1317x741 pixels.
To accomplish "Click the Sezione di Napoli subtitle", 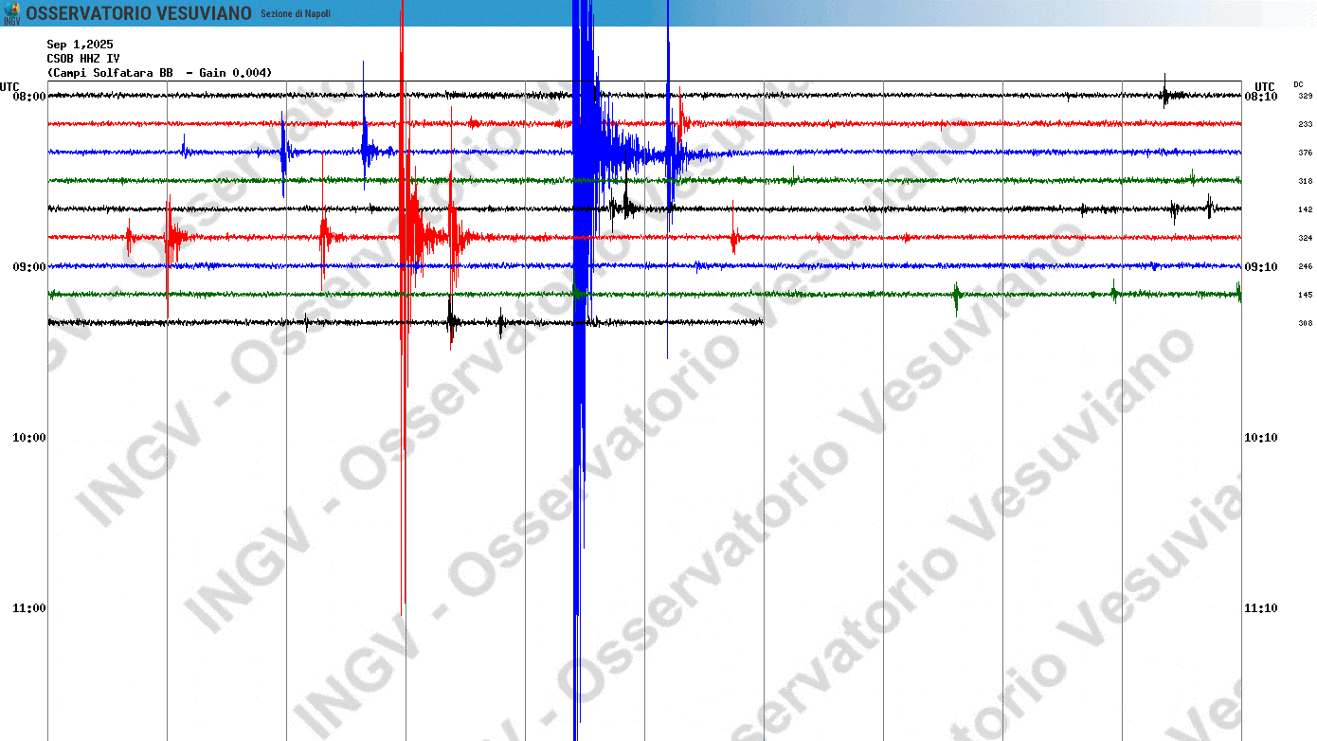I will [296, 14].
